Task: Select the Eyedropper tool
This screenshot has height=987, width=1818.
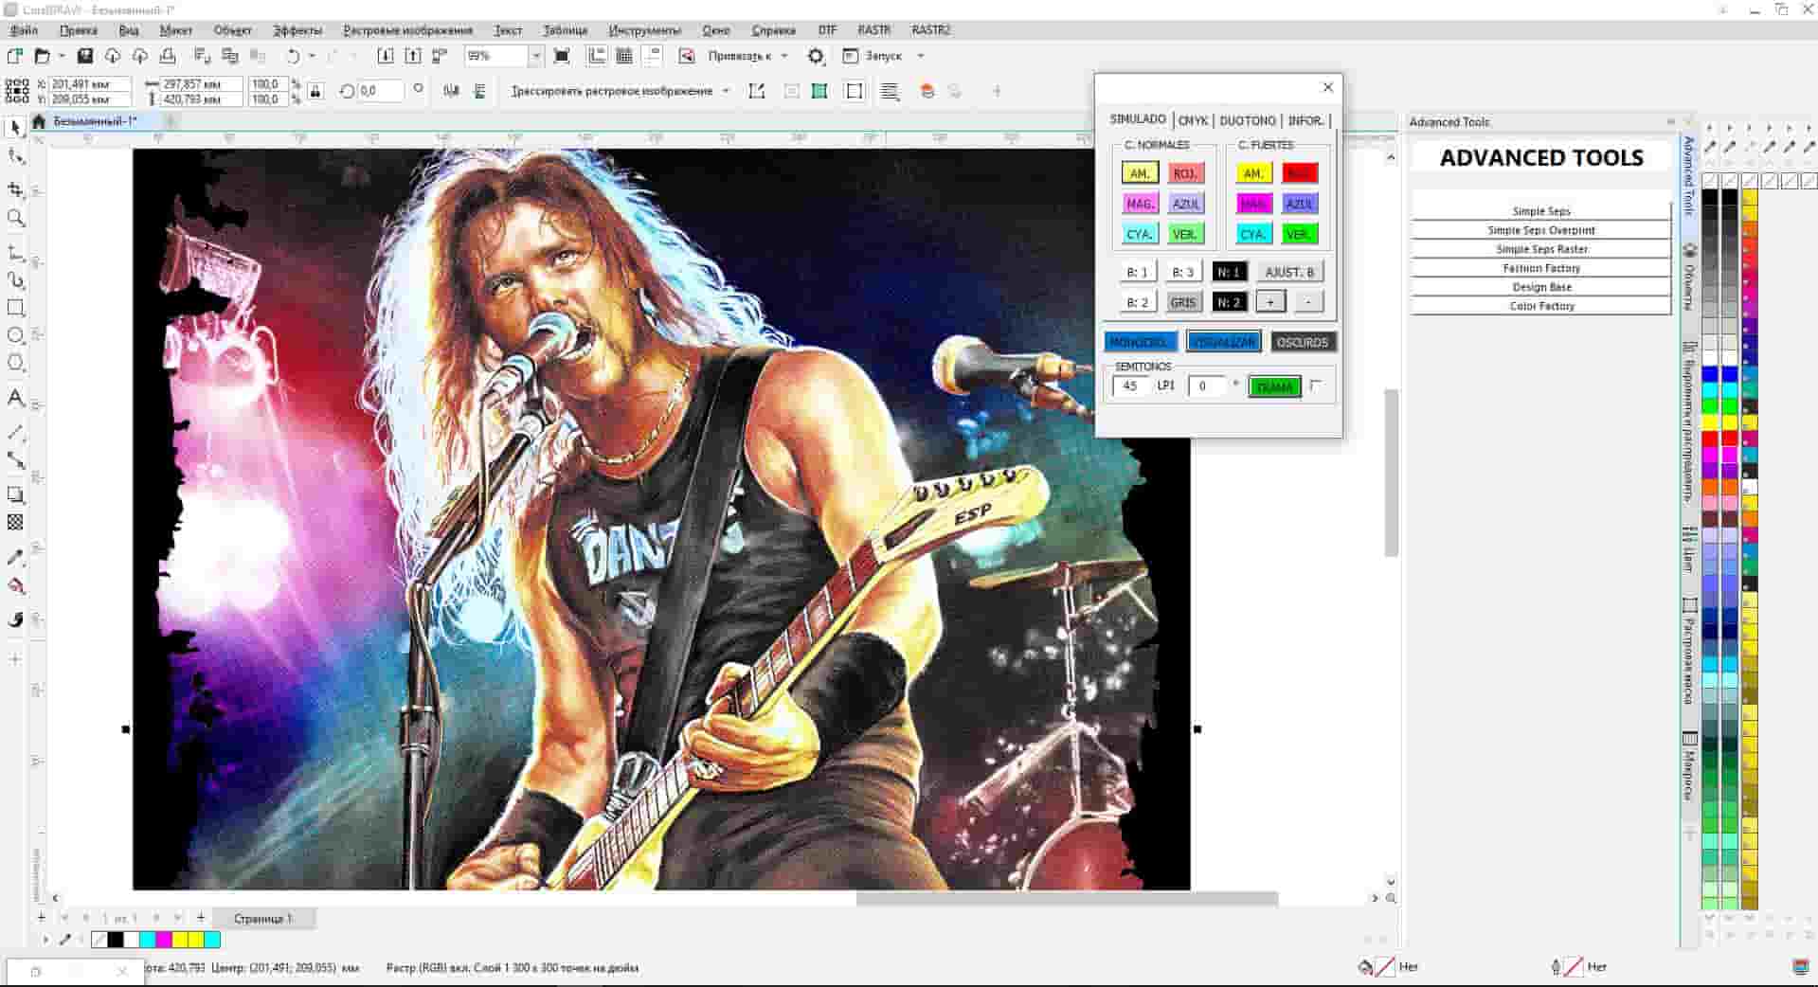Action: tap(15, 557)
